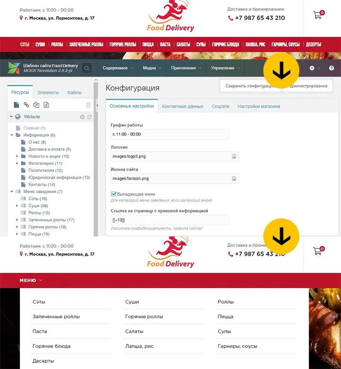Viewport: 341px width, 369px height.
Task: Select Юридическая информация (13) in tree
Action: point(59,178)
